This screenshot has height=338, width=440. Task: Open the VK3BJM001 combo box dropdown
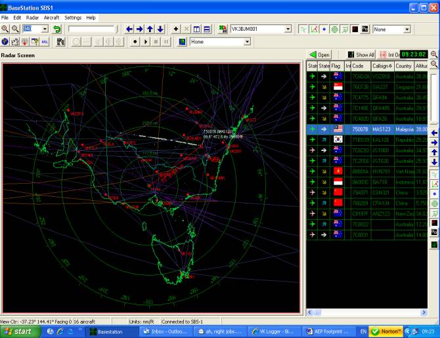click(288, 29)
